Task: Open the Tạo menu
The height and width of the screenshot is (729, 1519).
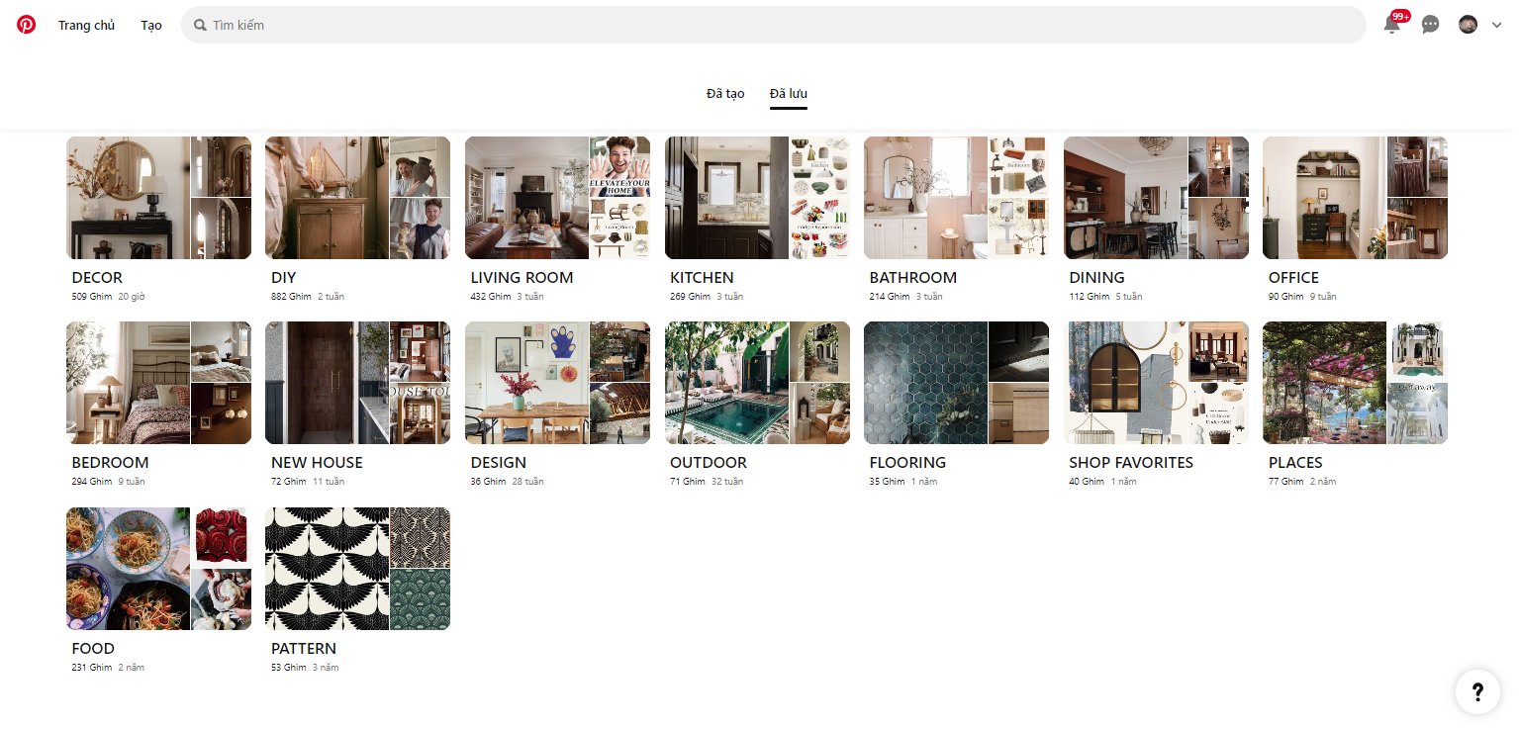Action: coord(151,25)
